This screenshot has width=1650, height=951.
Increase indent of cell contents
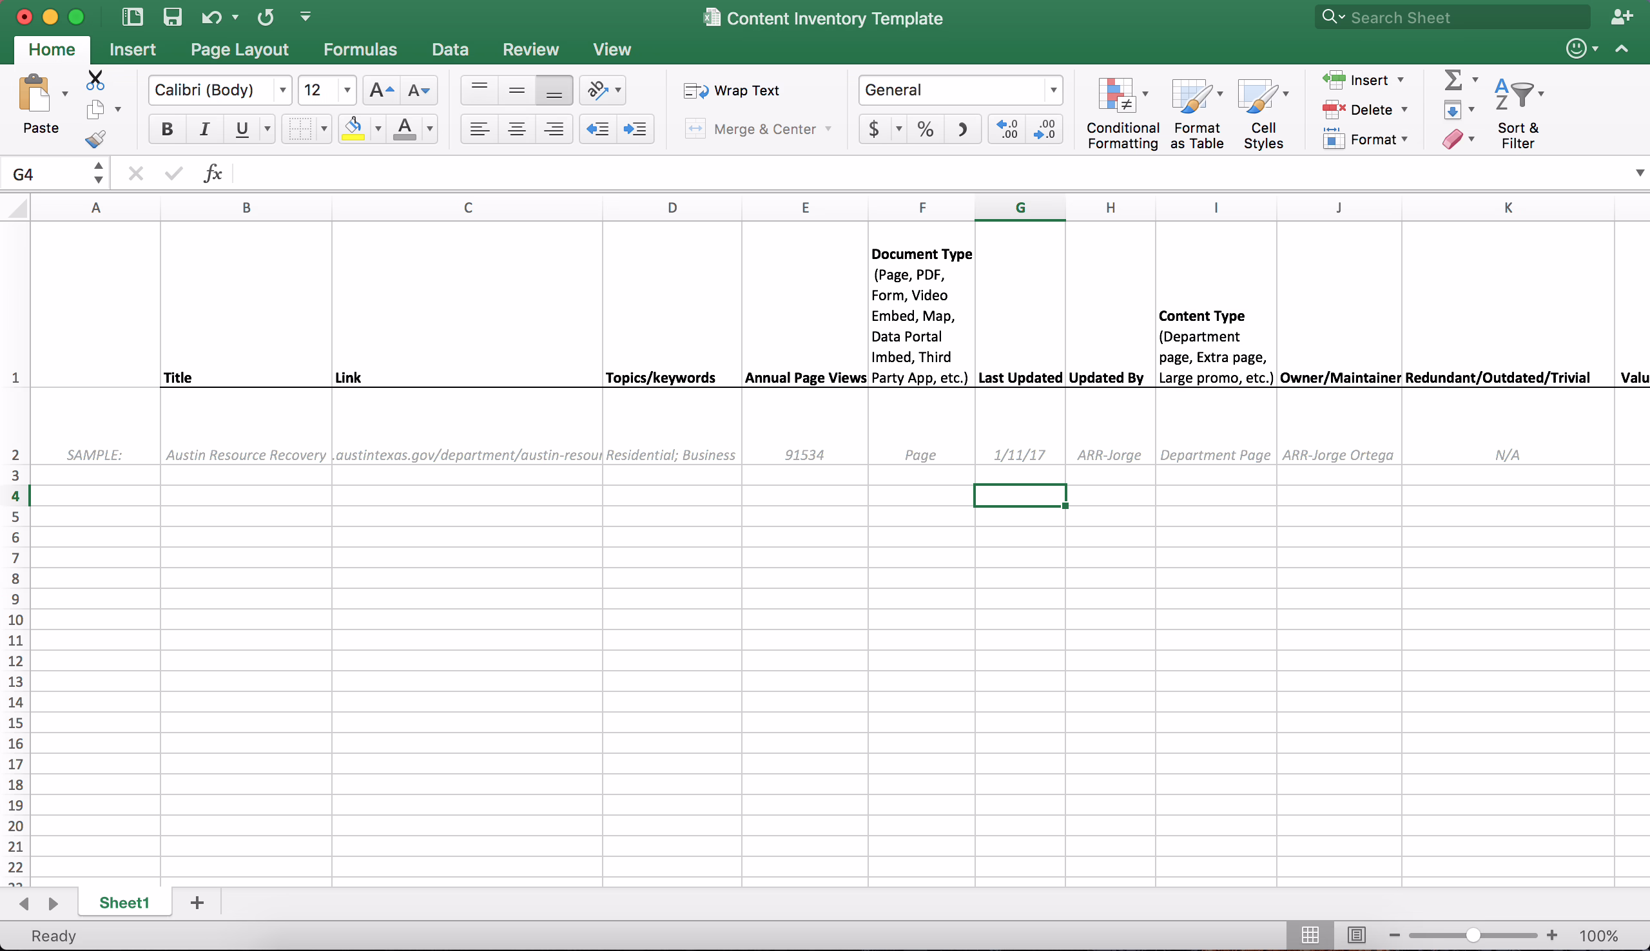point(635,129)
